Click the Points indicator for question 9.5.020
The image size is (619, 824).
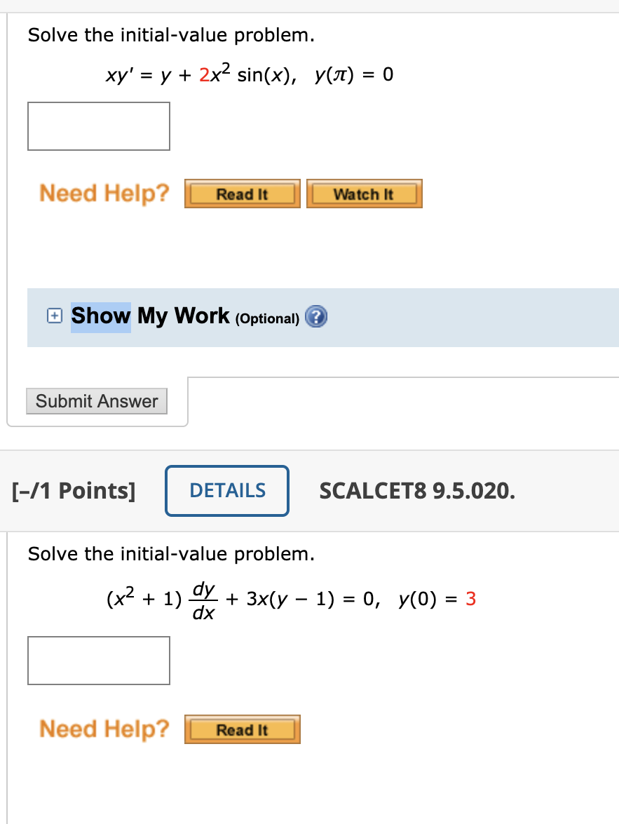click(73, 490)
